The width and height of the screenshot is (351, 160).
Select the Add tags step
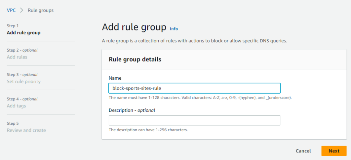(x=16, y=106)
